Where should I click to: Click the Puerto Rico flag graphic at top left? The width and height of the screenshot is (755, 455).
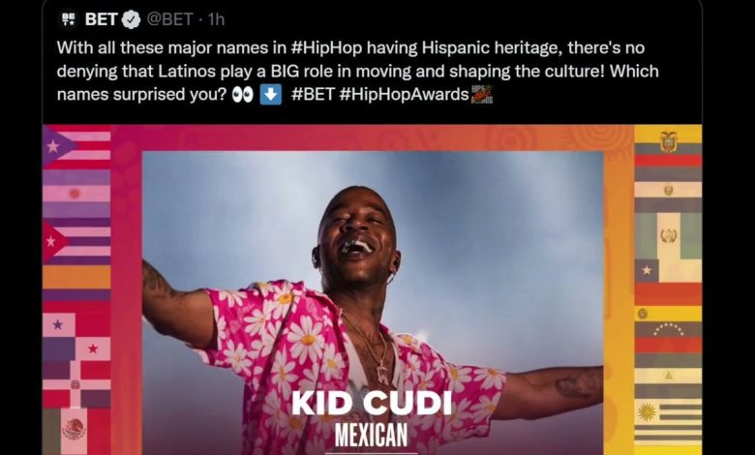(76, 147)
